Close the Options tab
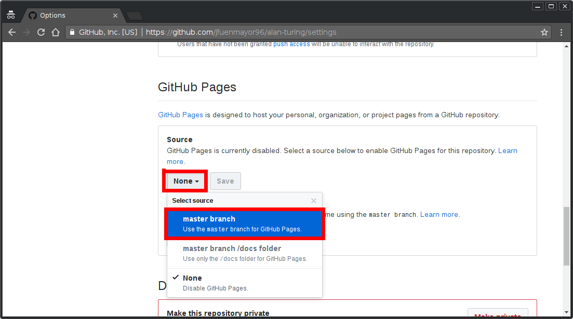Viewport: 573px width, 319px height. click(x=115, y=16)
